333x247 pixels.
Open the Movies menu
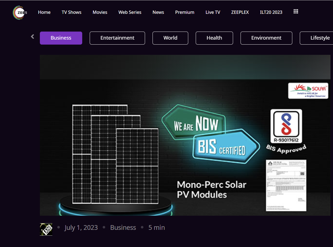coord(100,12)
